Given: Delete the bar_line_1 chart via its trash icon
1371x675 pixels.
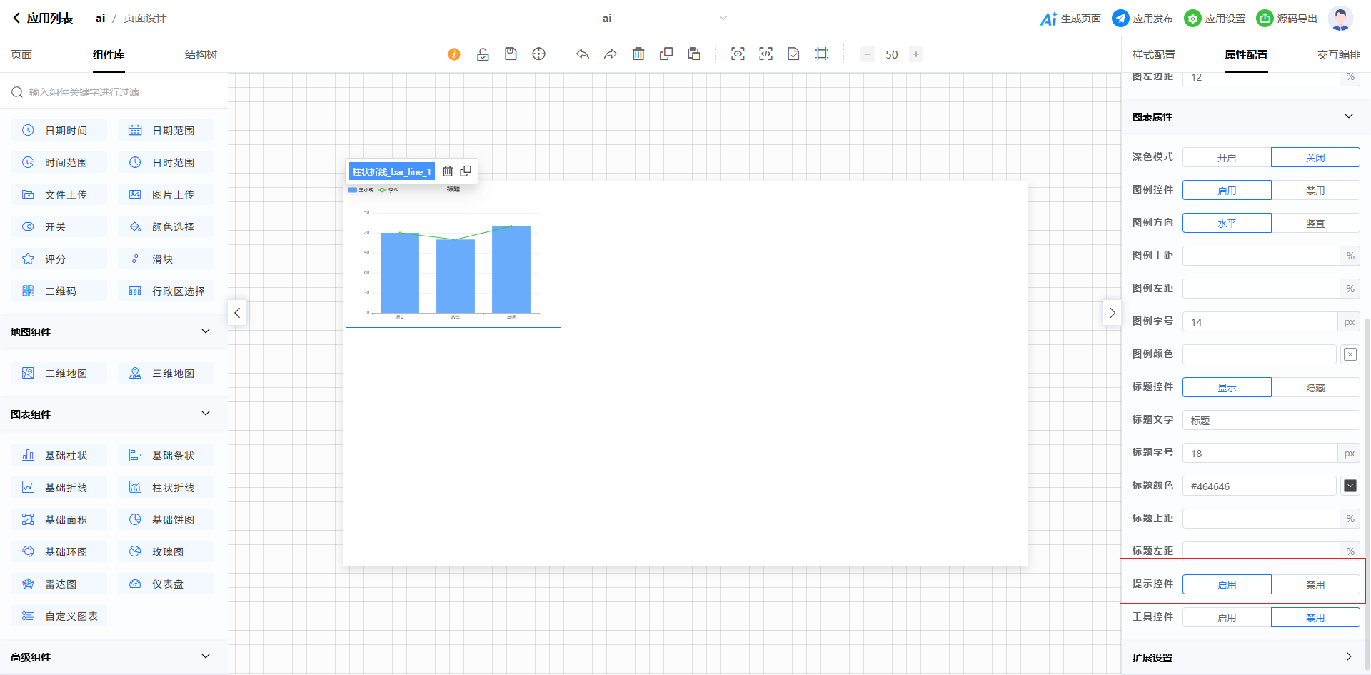Looking at the screenshot, I should pos(448,171).
